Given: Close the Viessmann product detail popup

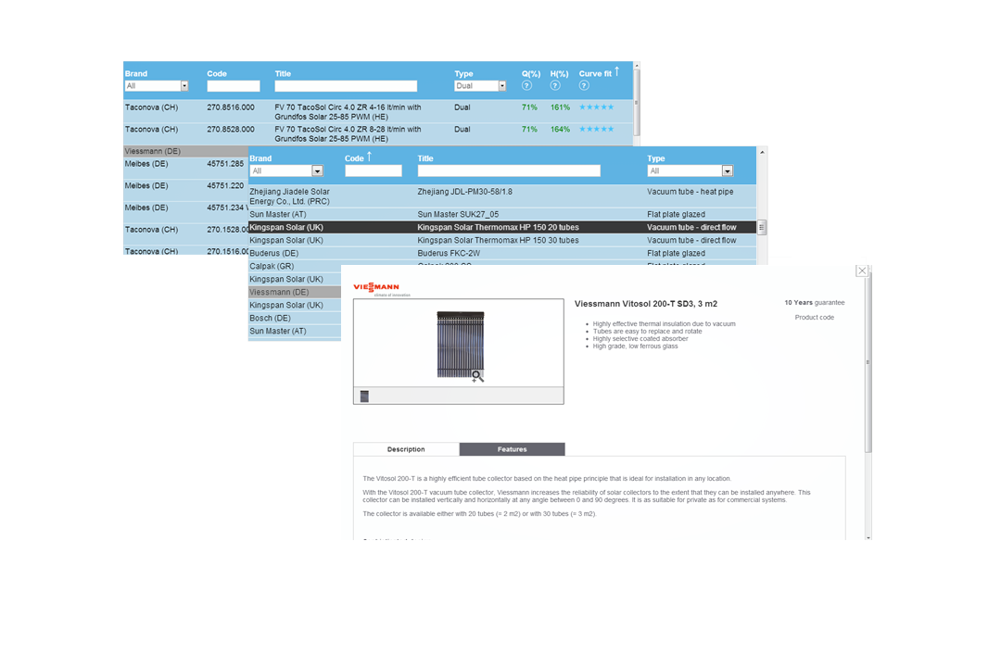Looking at the screenshot, I should pyautogui.click(x=862, y=271).
